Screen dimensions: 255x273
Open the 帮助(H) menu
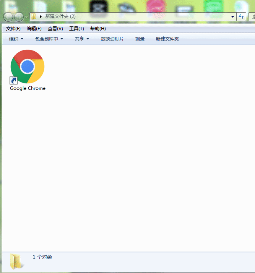pos(98,29)
